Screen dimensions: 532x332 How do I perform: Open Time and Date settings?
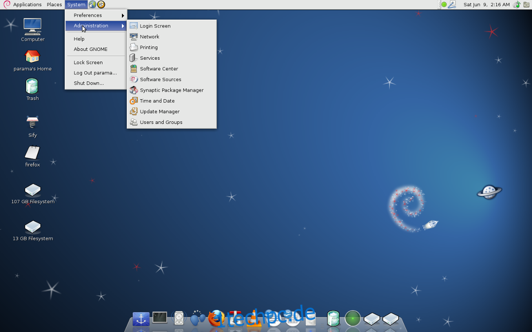[x=172, y=101]
